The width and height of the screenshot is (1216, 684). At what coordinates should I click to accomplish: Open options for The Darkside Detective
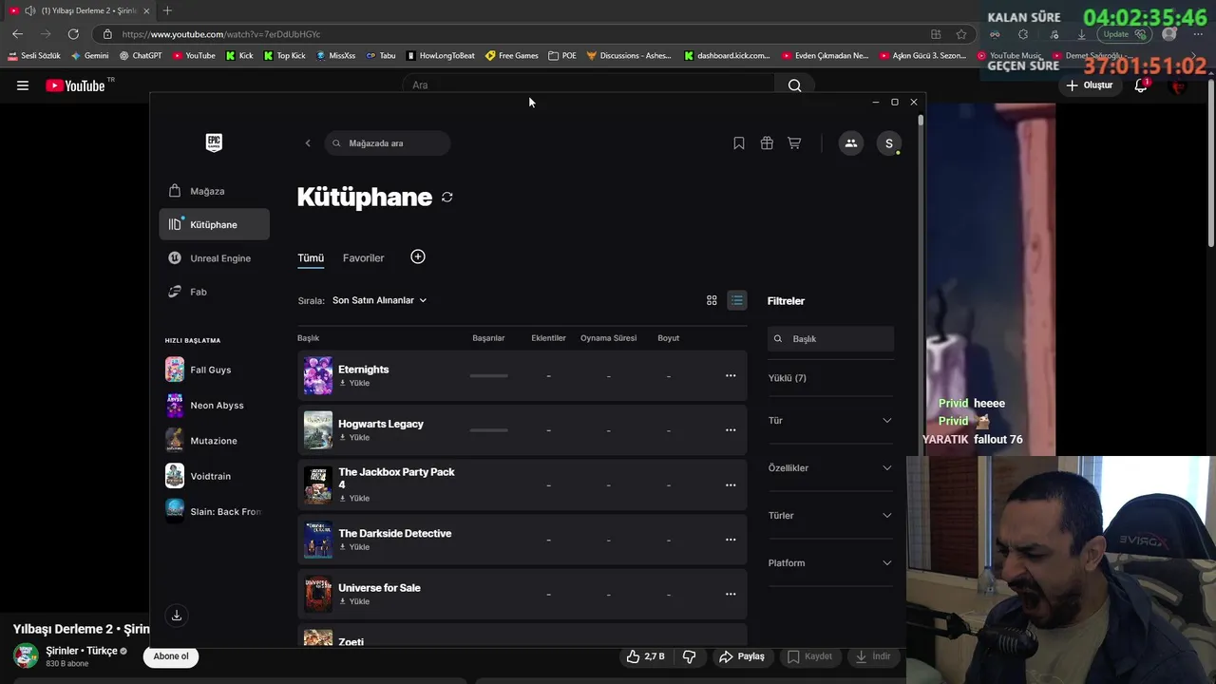point(731,540)
